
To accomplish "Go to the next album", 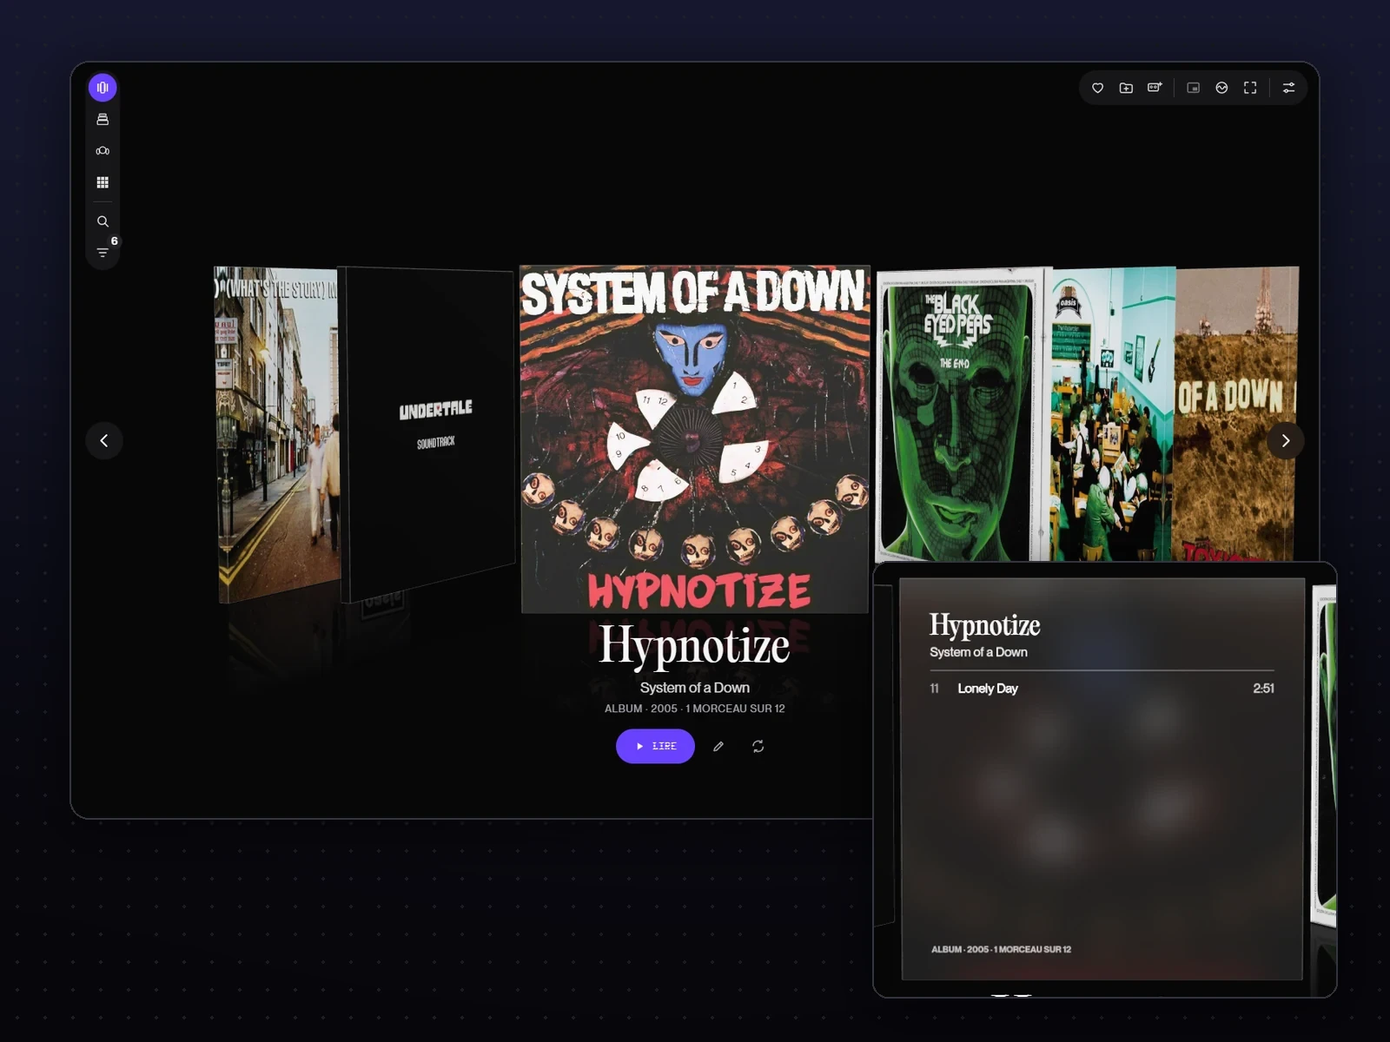I will (1286, 440).
